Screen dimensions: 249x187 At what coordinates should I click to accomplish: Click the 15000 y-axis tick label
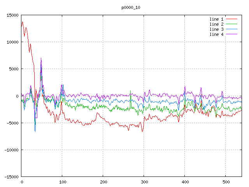pyautogui.click(x=12, y=15)
